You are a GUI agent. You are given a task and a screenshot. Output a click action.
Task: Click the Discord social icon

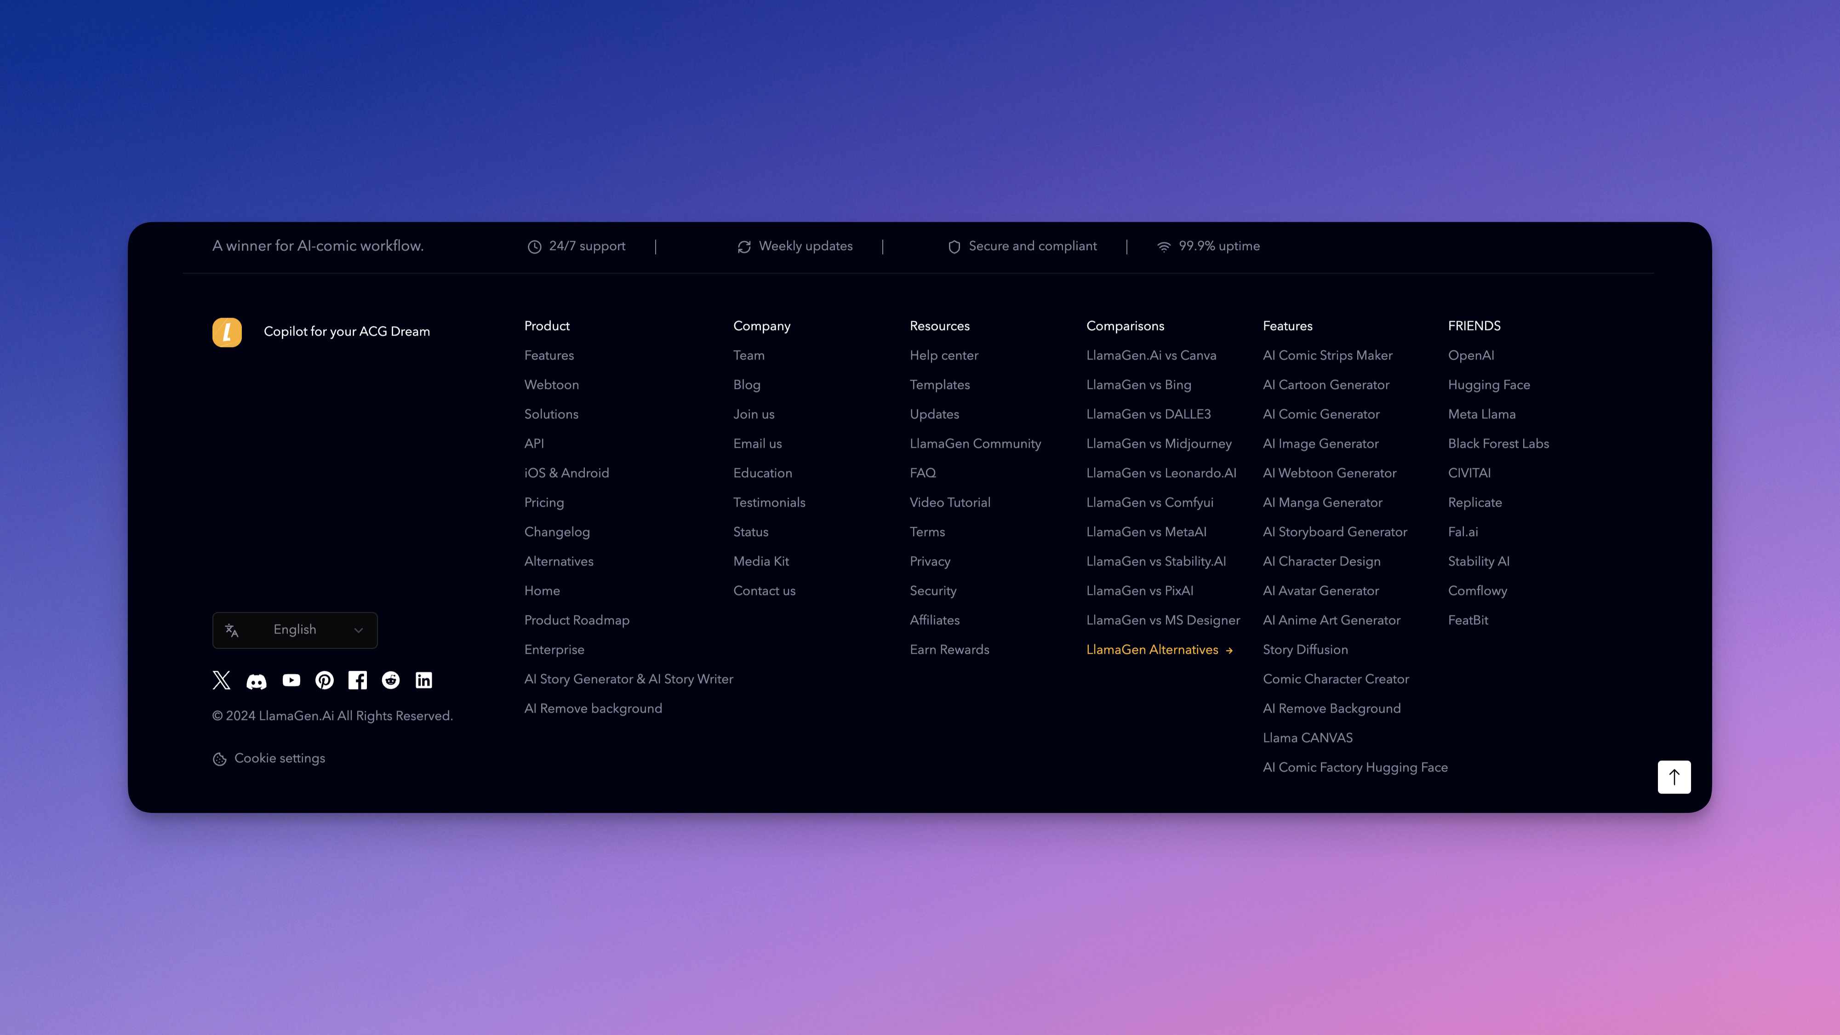coord(257,680)
